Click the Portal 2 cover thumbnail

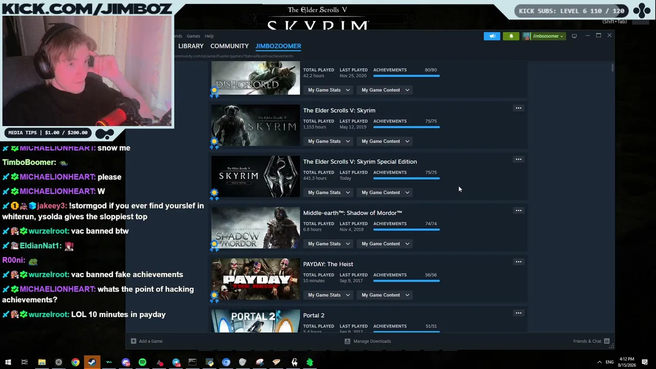[x=256, y=321]
